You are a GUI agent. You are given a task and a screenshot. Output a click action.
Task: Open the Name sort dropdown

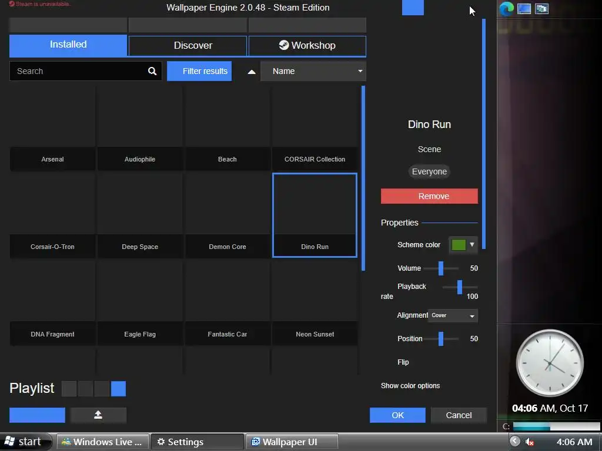click(313, 71)
